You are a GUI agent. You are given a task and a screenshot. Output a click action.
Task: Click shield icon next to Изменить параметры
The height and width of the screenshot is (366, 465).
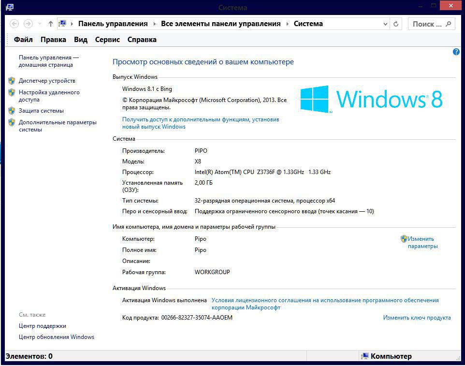[404, 239]
